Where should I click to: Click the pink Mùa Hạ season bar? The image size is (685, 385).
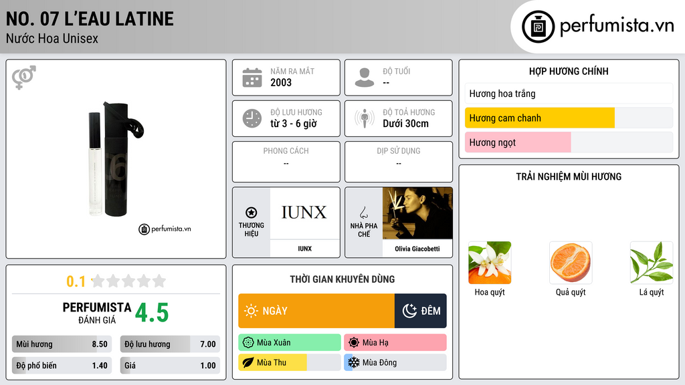point(395,343)
